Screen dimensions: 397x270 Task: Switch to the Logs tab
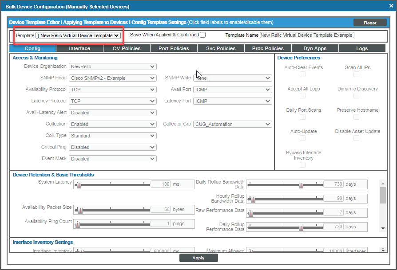click(x=362, y=48)
